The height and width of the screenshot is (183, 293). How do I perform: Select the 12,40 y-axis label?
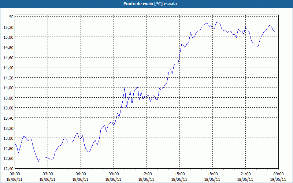[8, 169]
